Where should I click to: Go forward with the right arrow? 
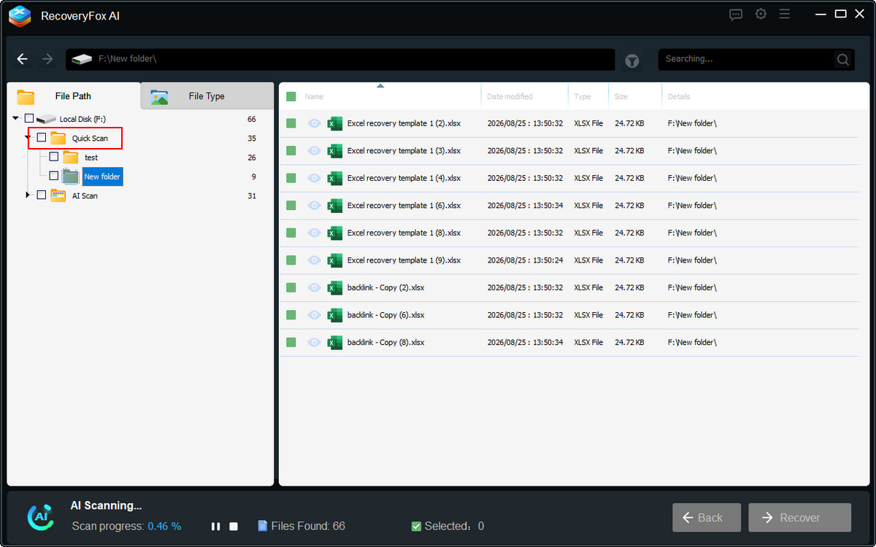(47, 59)
